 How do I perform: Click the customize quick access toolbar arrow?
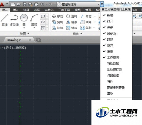point(102,4)
